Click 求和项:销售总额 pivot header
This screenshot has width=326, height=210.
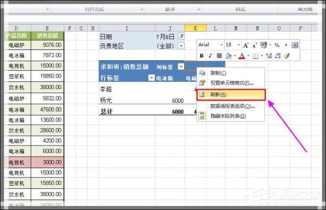(x=124, y=67)
